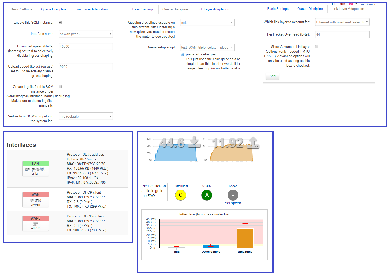Click the gray Speed grade circle
This screenshot has width=390, height=276.
tap(233, 195)
